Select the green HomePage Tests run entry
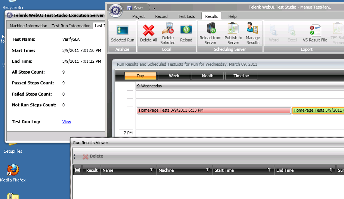The image size is (344, 199). 318,111
